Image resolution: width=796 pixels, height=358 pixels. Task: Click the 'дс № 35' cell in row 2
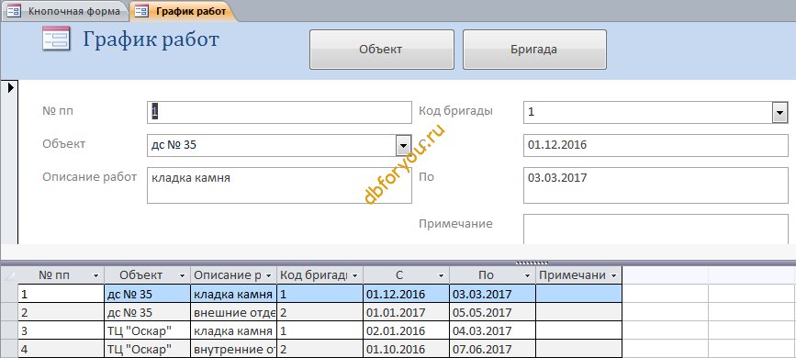click(x=147, y=312)
